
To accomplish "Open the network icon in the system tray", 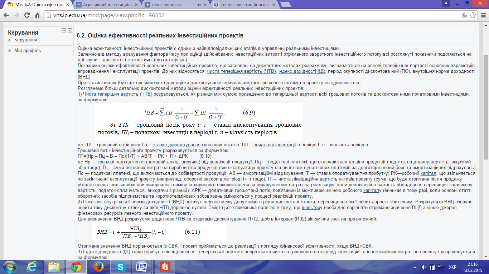I will click(x=441, y=267).
